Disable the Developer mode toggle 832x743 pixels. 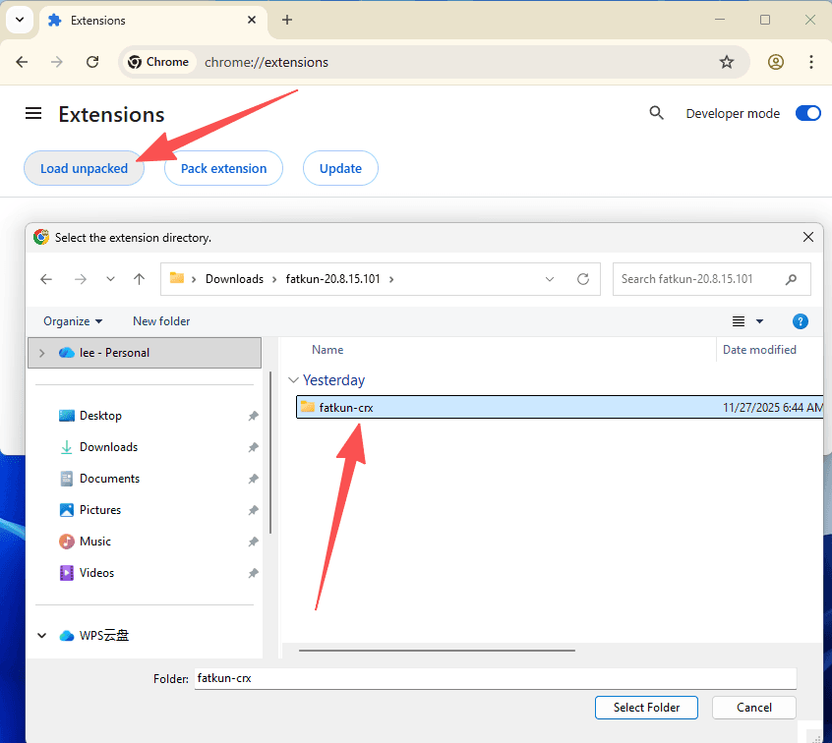click(x=807, y=113)
